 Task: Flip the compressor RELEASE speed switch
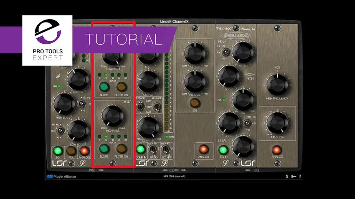[157, 106]
